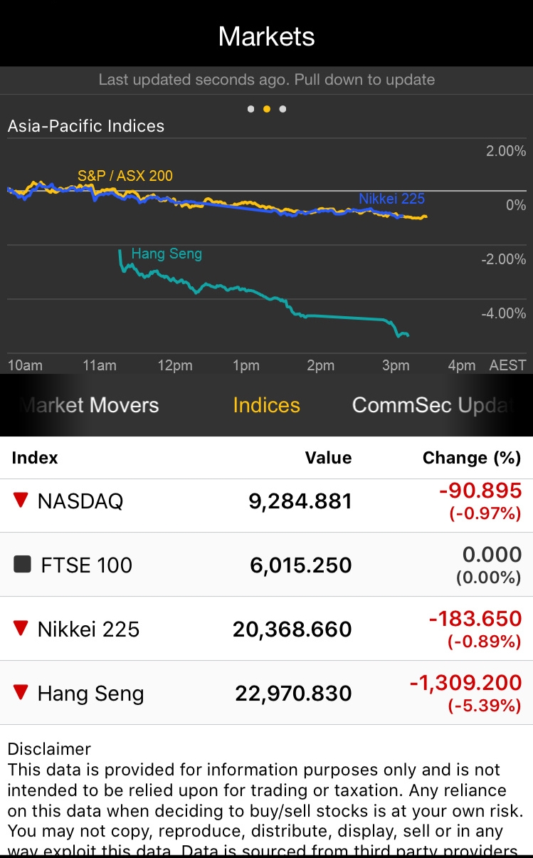The width and height of the screenshot is (533, 858).
Task: Select the first page indicator dot
Action: click(250, 109)
